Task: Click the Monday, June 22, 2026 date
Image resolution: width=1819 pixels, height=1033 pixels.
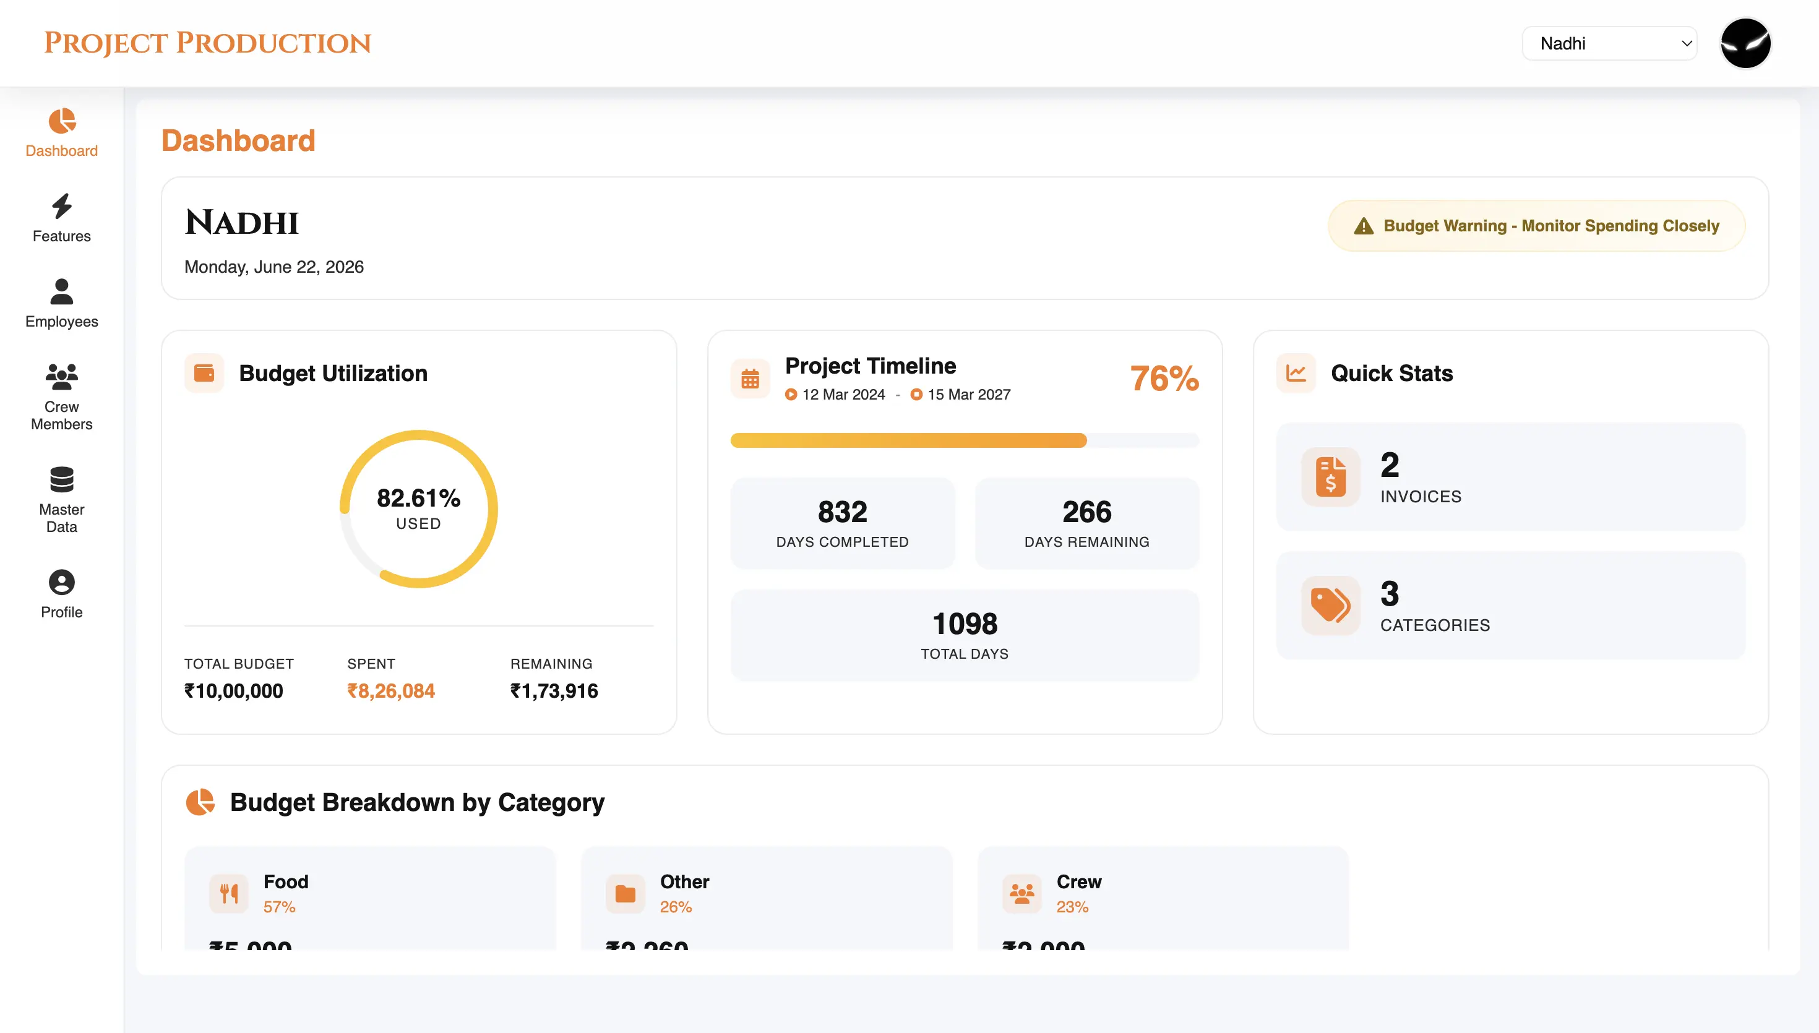Action: click(274, 267)
